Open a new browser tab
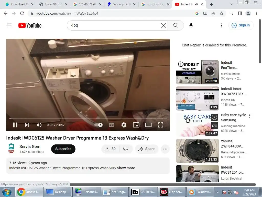 click(x=212, y=4)
